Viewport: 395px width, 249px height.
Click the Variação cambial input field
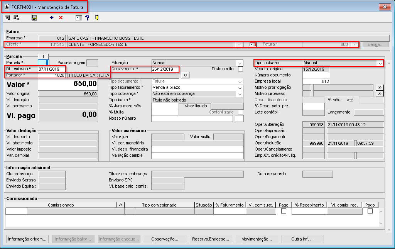click(x=197, y=156)
